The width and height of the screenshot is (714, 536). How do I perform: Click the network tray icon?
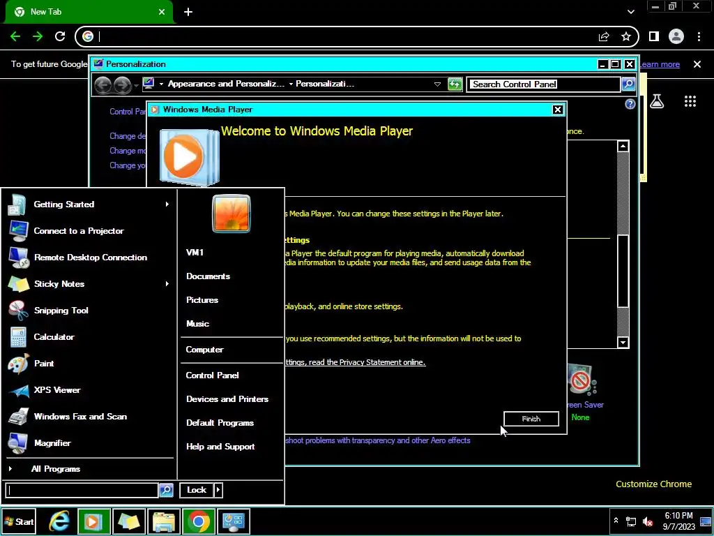click(631, 522)
